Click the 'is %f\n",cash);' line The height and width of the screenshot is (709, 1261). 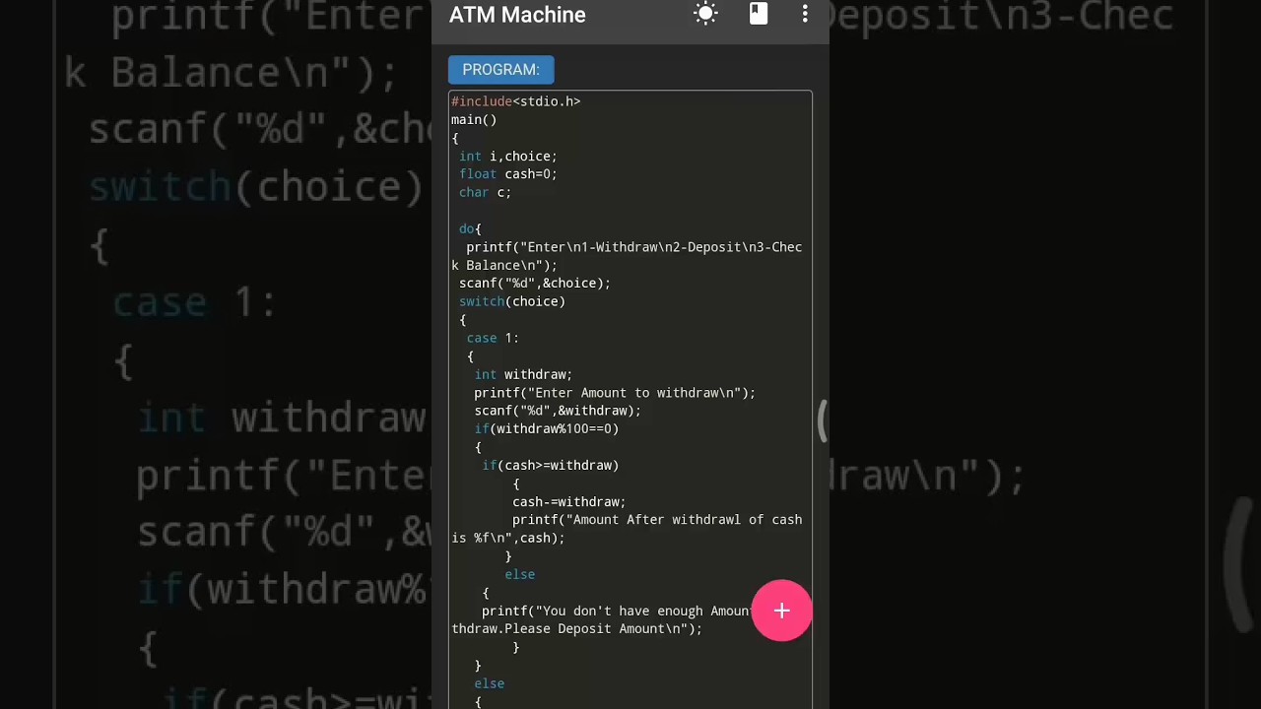508,539
